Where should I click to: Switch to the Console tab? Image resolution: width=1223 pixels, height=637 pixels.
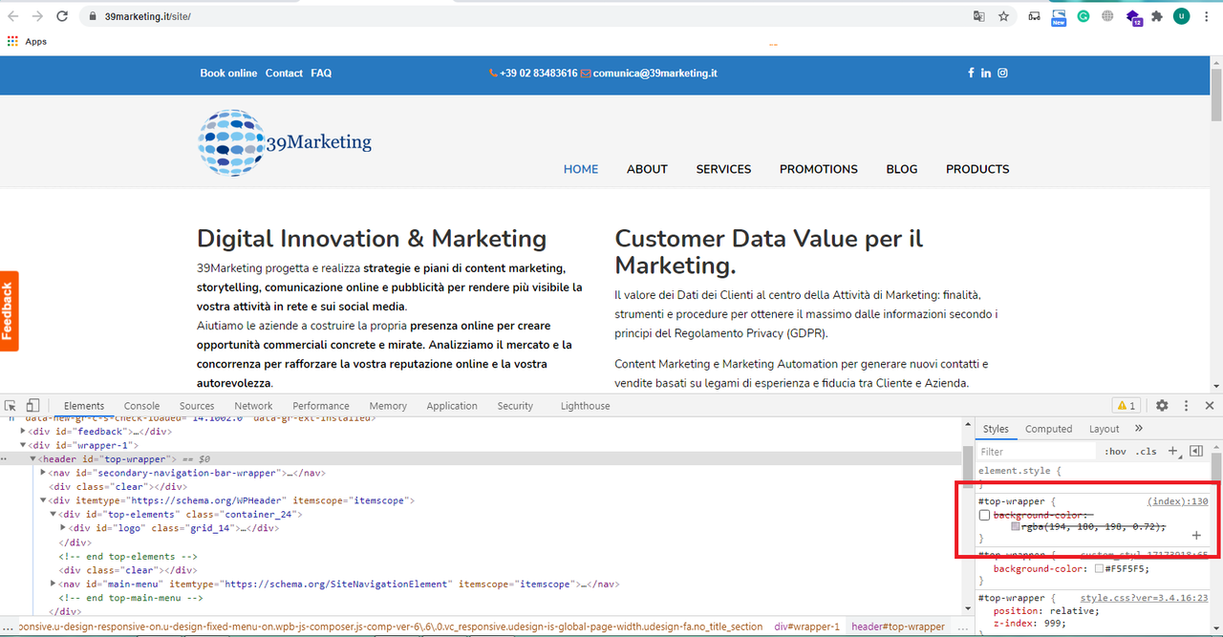[x=141, y=406]
